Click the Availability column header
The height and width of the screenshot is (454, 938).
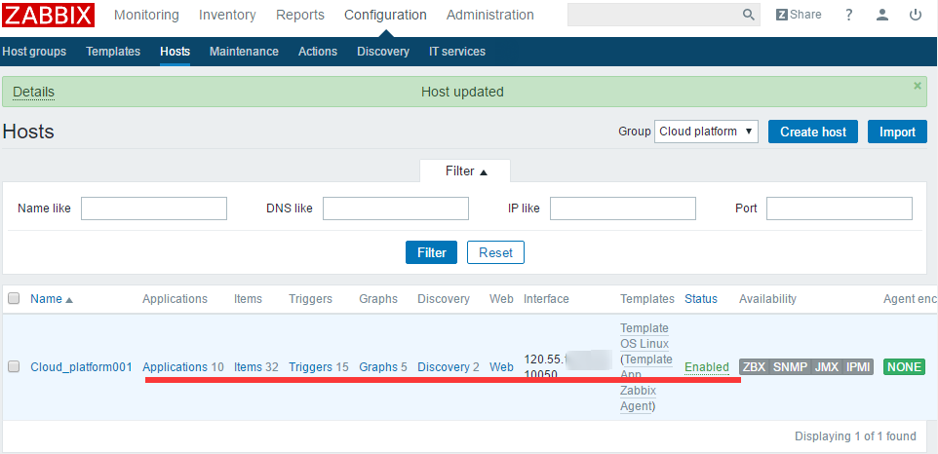pyautogui.click(x=767, y=299)
